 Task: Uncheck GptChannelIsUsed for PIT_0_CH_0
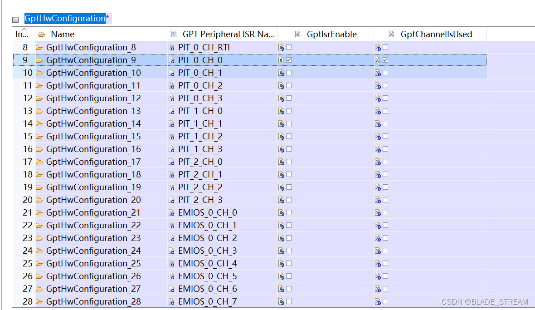click(x=385, y=60)
